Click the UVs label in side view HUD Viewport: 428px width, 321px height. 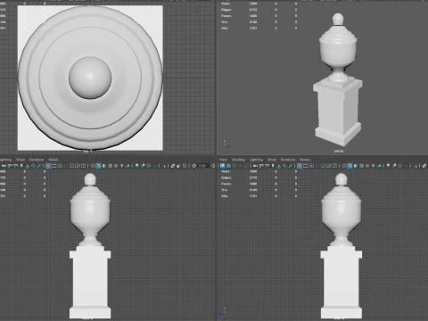(x=225, y=196)
